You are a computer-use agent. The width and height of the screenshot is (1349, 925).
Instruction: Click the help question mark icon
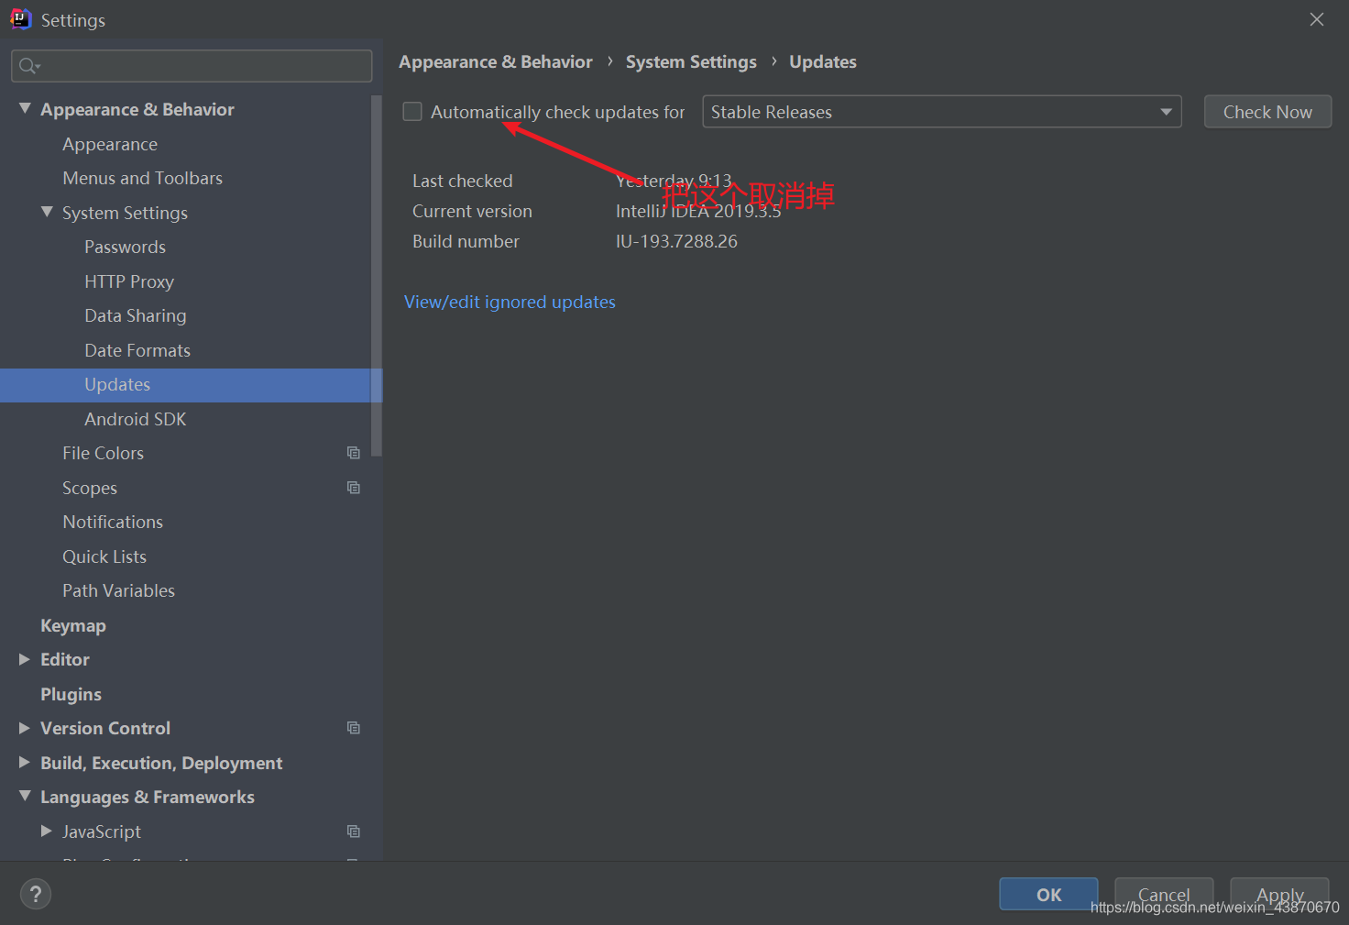point(36,894)
